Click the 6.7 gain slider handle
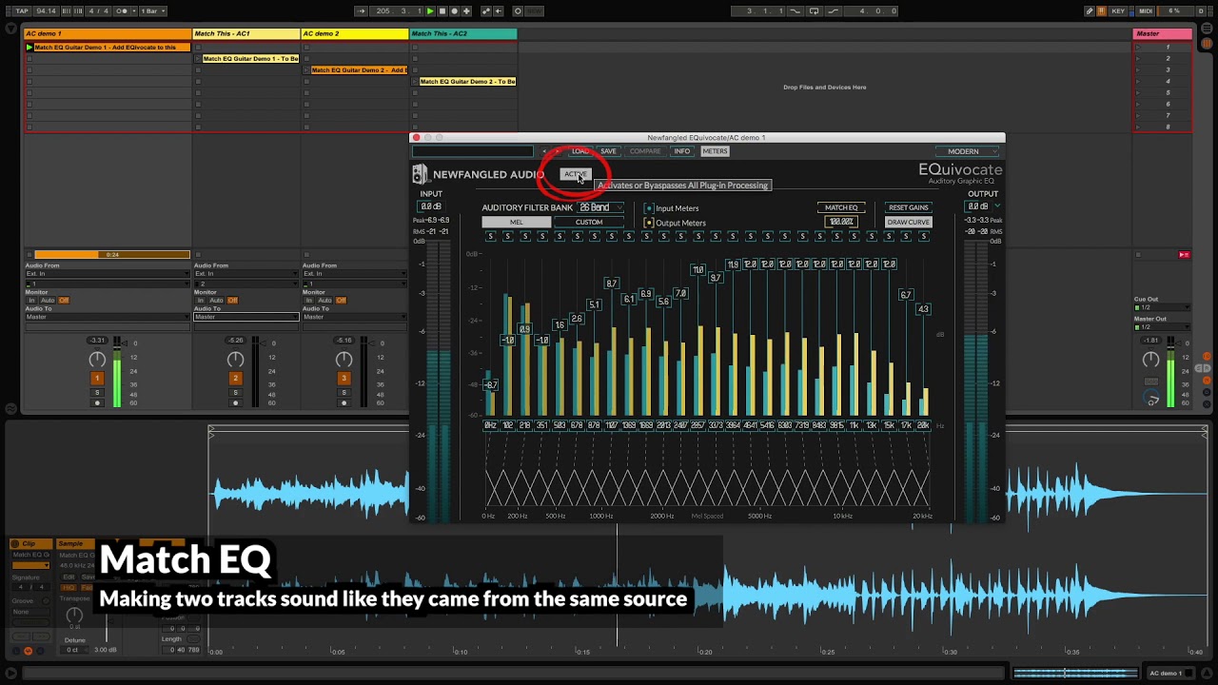Screen dimensions: 1218x685 tap(906, 295)
